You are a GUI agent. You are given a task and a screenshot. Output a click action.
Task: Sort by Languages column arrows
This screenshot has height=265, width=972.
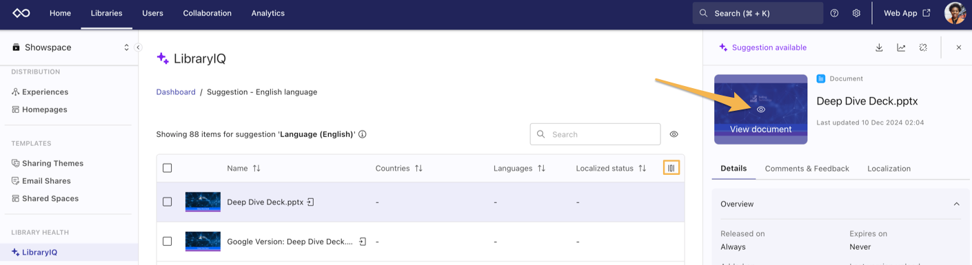(541, 168)
